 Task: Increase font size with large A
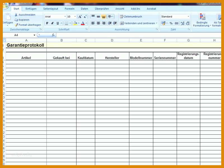pyautogui.click(x=80, y=17)
